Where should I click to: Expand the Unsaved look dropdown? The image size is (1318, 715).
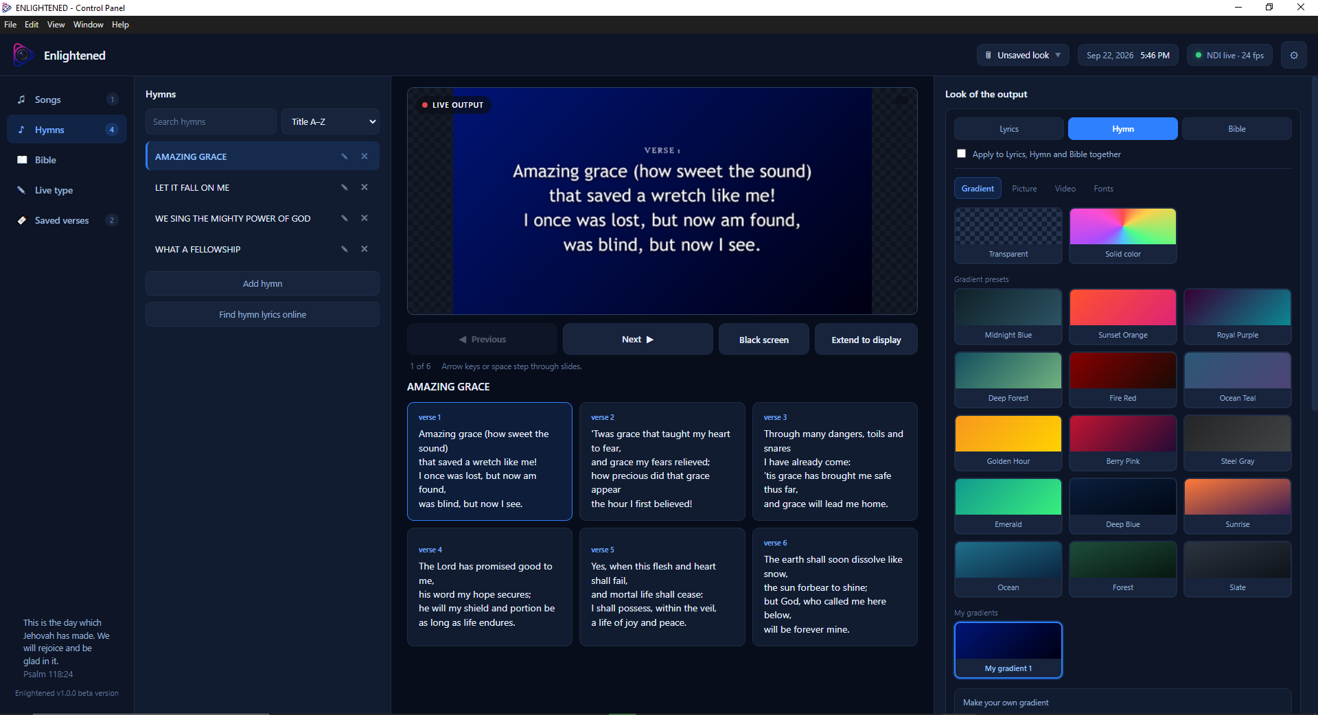[x=1023, y=56]
